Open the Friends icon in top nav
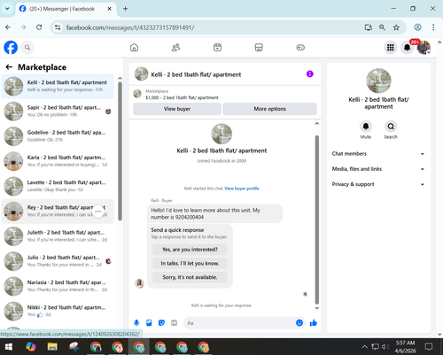The height and width of the screenshot is (355, 443). [175, 47]
